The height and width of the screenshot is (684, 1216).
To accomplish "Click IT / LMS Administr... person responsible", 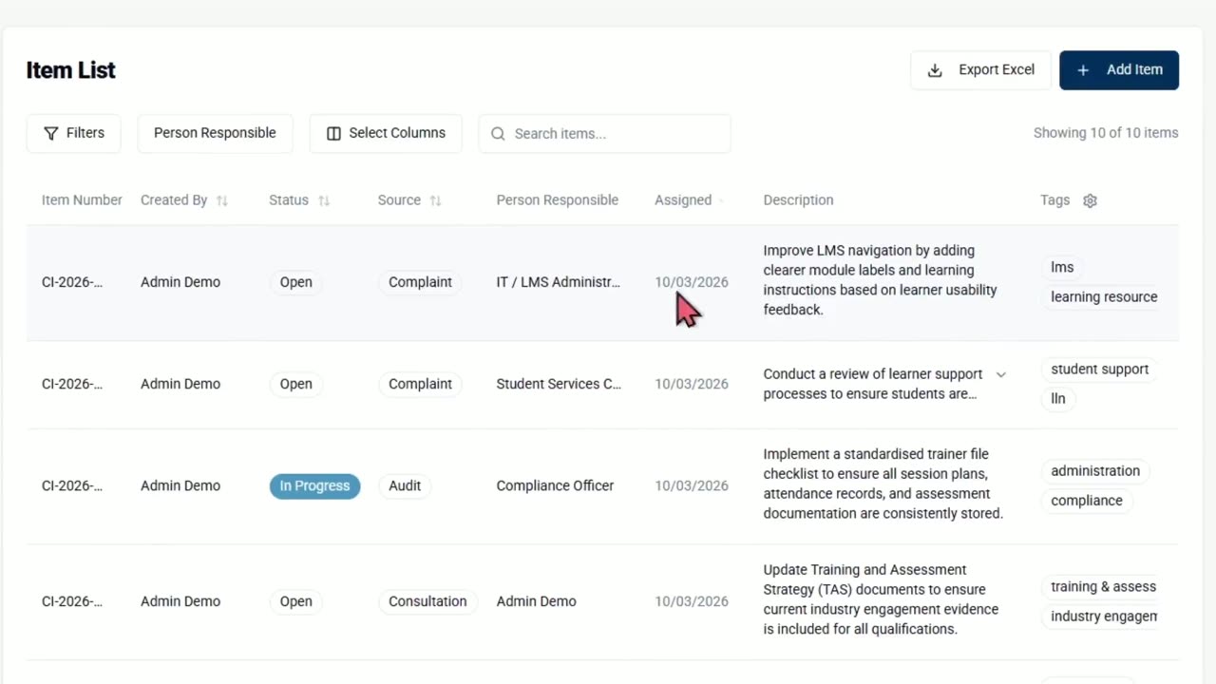I will click(558, 282).
